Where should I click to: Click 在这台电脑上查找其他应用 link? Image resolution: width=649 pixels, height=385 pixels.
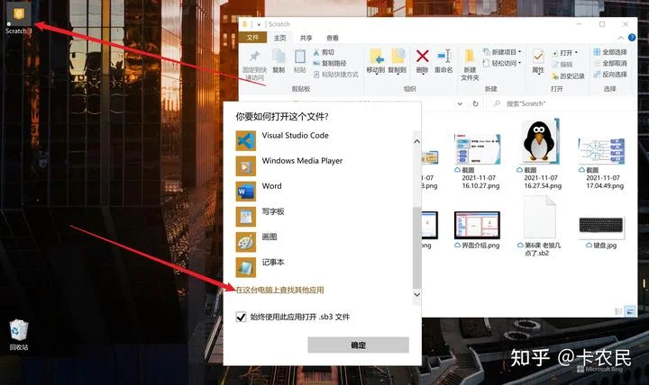[279, 290]
